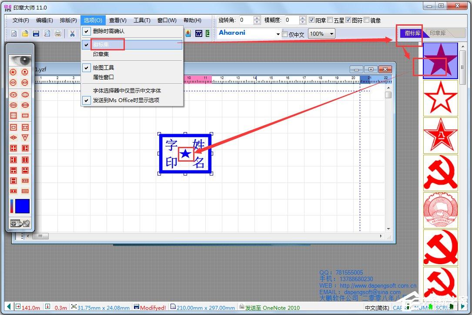
Task: Click the printer toolbar icon
Action: pyautogui.click(x=58, y=33)
